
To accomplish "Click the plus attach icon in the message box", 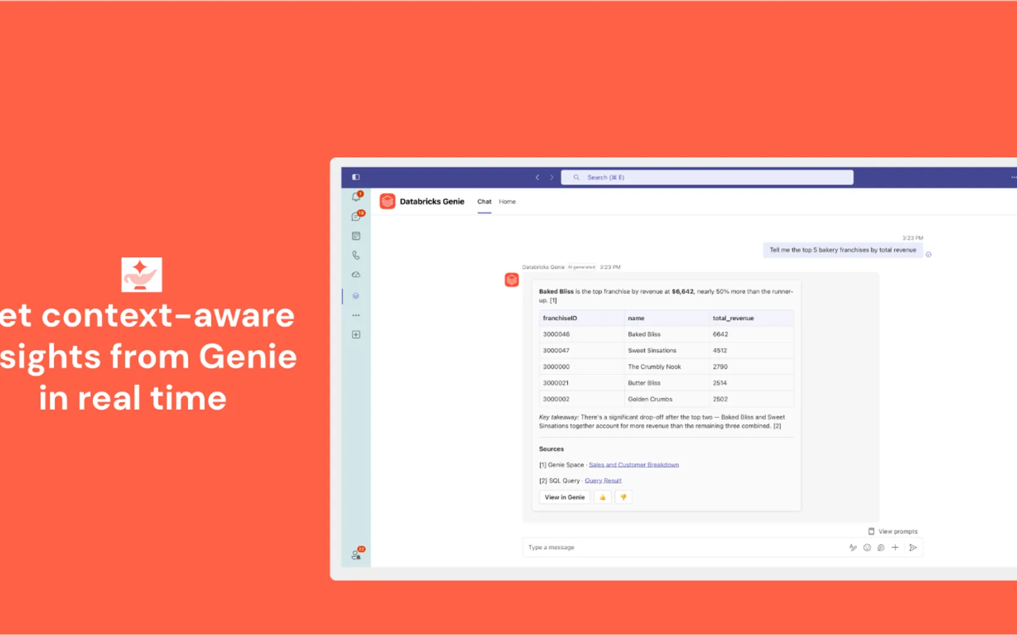I will coord(895,547).
